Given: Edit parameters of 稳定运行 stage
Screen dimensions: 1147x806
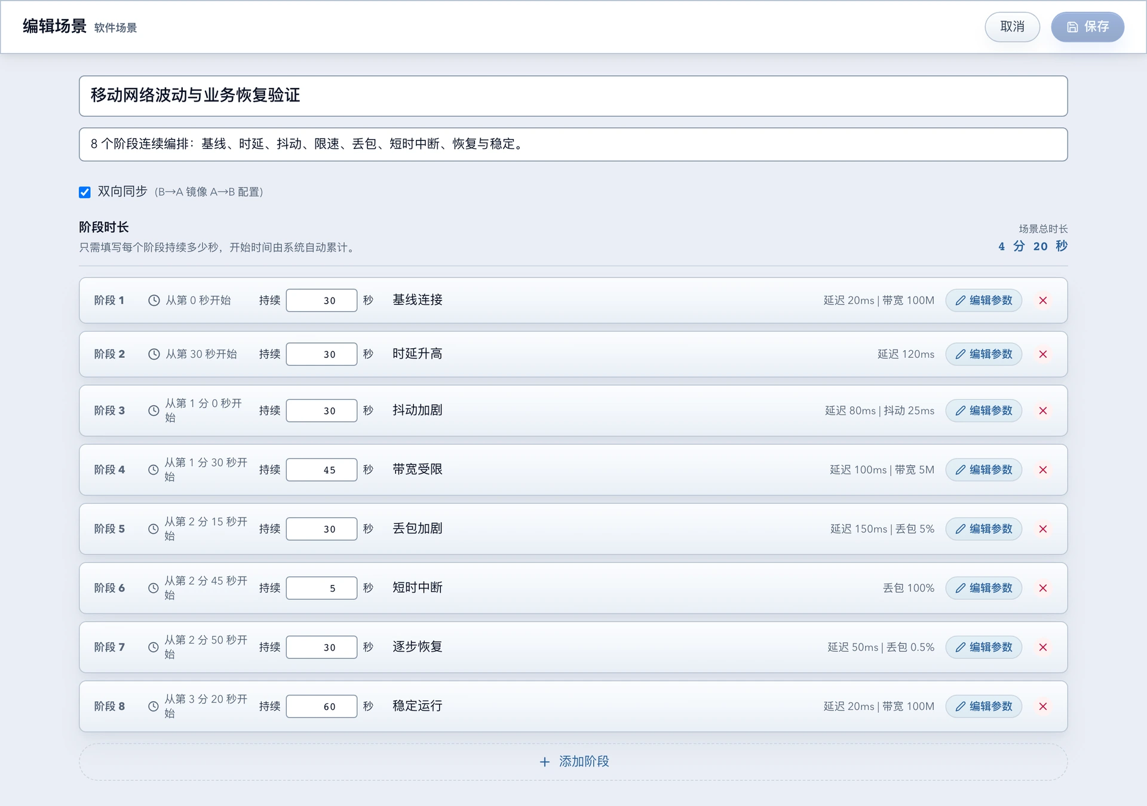Looking at the screenshot, I should 983,706.
